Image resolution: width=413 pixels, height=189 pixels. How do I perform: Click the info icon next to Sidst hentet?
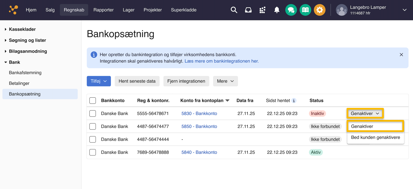point(294,101)
